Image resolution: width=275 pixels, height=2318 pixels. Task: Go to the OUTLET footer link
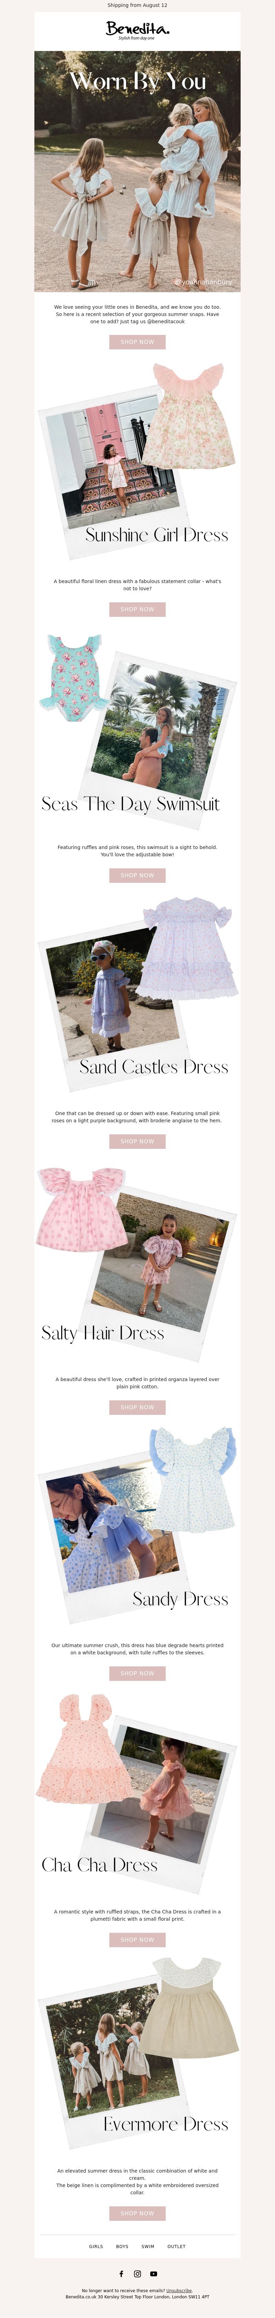(x=176, y=2246)
